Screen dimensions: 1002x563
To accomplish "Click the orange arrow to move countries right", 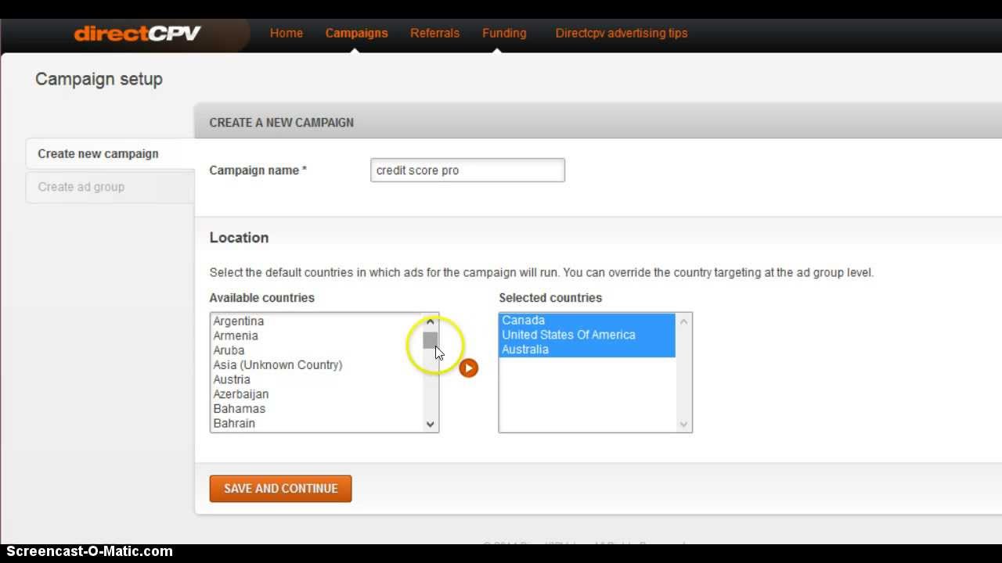I will click(468, 368).
